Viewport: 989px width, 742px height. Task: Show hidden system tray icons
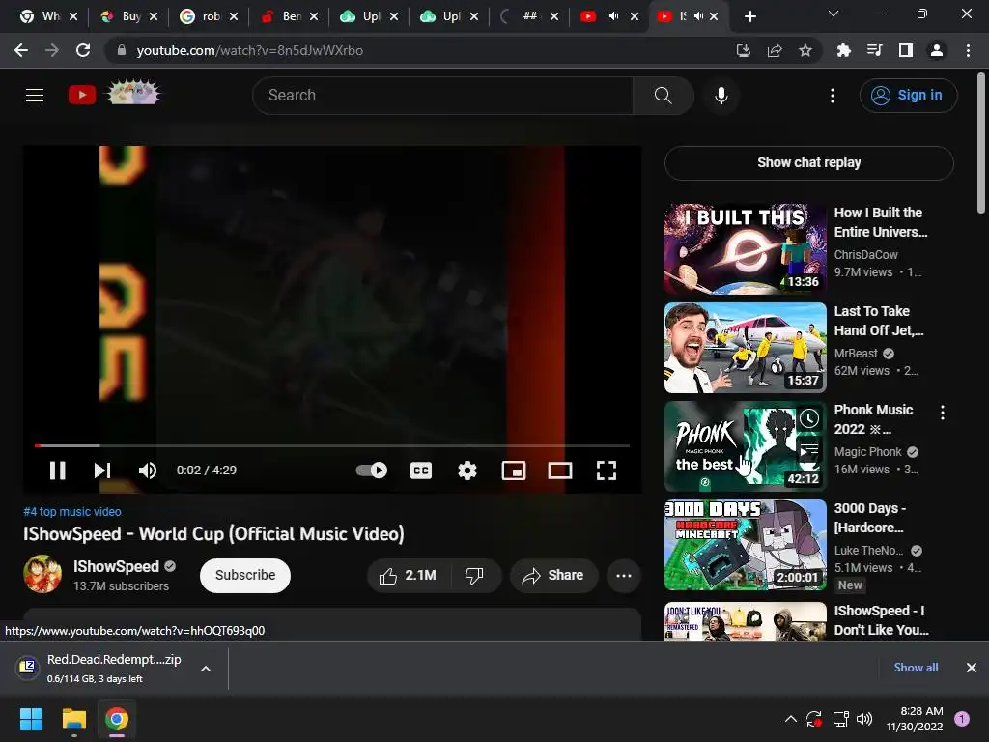click(x=790, y=719)
